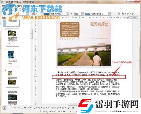Click the dark blue line color swatch
Viewport: 141px width, 114px height.
pos(46,14)
